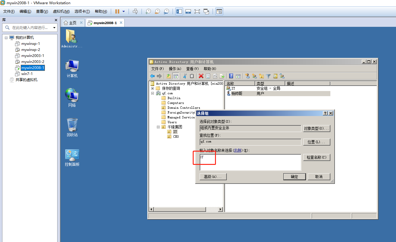This screenshot has height=242, width=396.
Task: Collapse the 千锋集团 organizational unit
Action: click(158, 127)
